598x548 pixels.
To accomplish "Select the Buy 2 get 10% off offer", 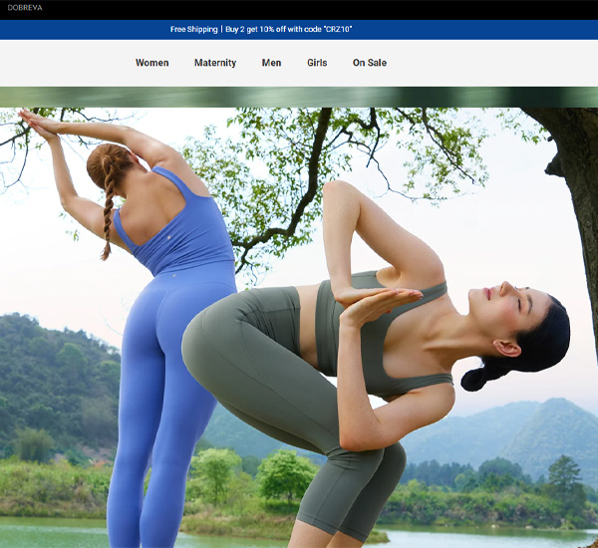I will click(x=289, y=30).
